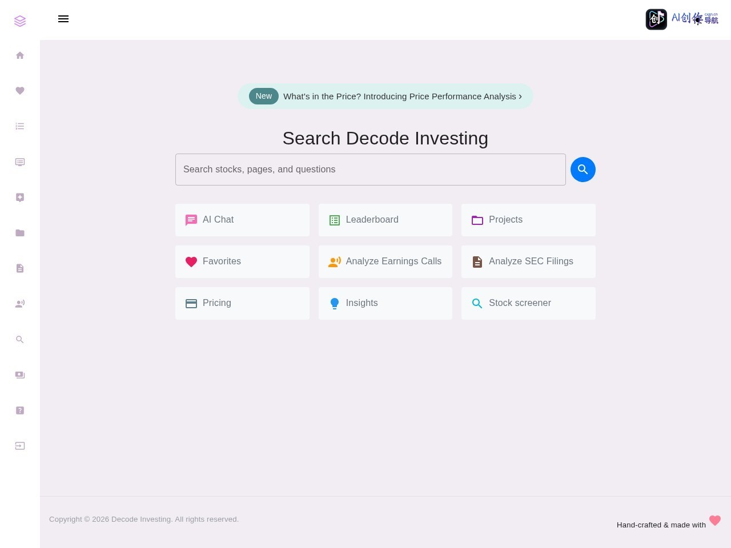The height and width of the screenshot is (548, 731).
Task: Click the Decode Investing layers logo in sidebar
Action: [20, 21]
